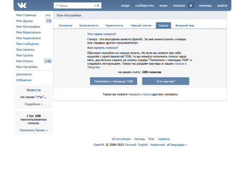Viewport: 252px width, 177px height.
Task: Select the Голоса tab
Action: tap(164, 25)
